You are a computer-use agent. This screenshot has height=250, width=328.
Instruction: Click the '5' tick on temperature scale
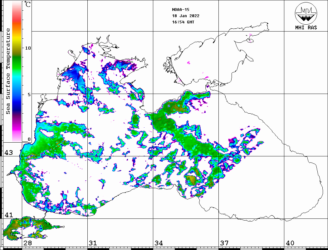click(x=29, y=95)
